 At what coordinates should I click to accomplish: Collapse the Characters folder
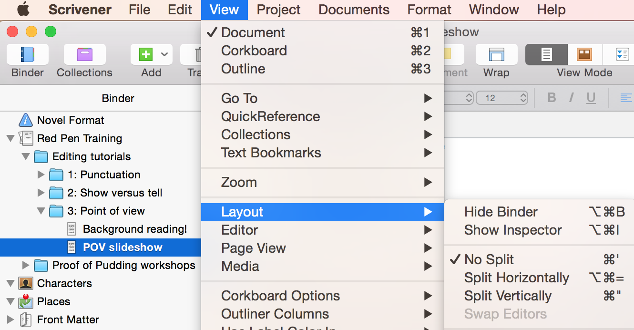[x=10, y=283]
